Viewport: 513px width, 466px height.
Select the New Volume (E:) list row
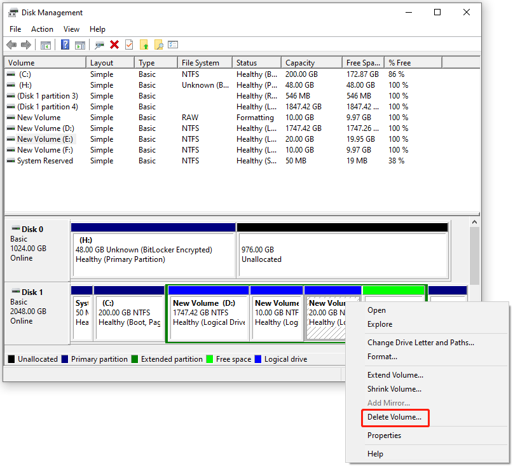(x=242, y=139)
